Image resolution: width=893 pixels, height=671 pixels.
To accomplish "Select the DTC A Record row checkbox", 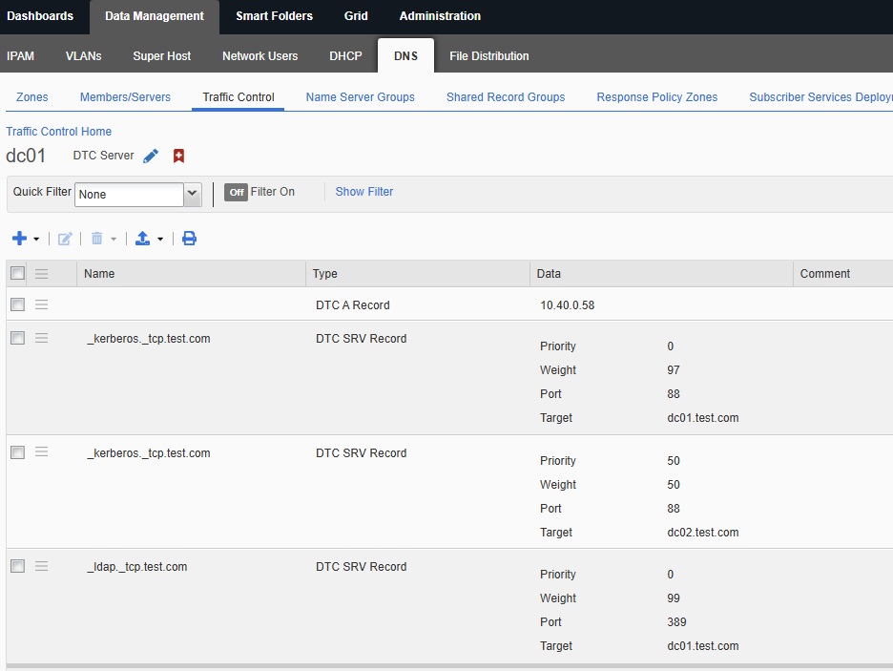I will pyautogui.click(x=18, y=304).
